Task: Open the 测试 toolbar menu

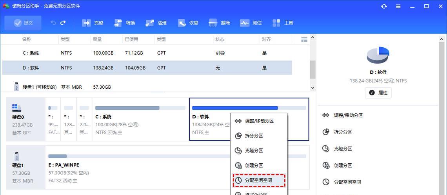Action: tap(251, 23)
